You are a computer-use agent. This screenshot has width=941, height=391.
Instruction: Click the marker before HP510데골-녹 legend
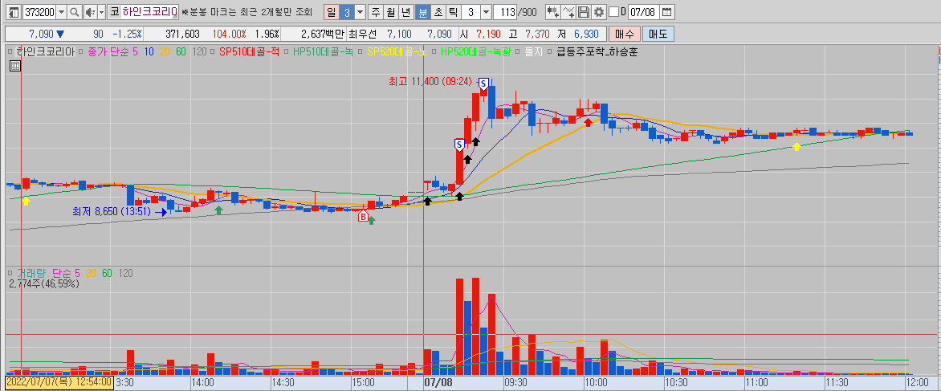287,52
